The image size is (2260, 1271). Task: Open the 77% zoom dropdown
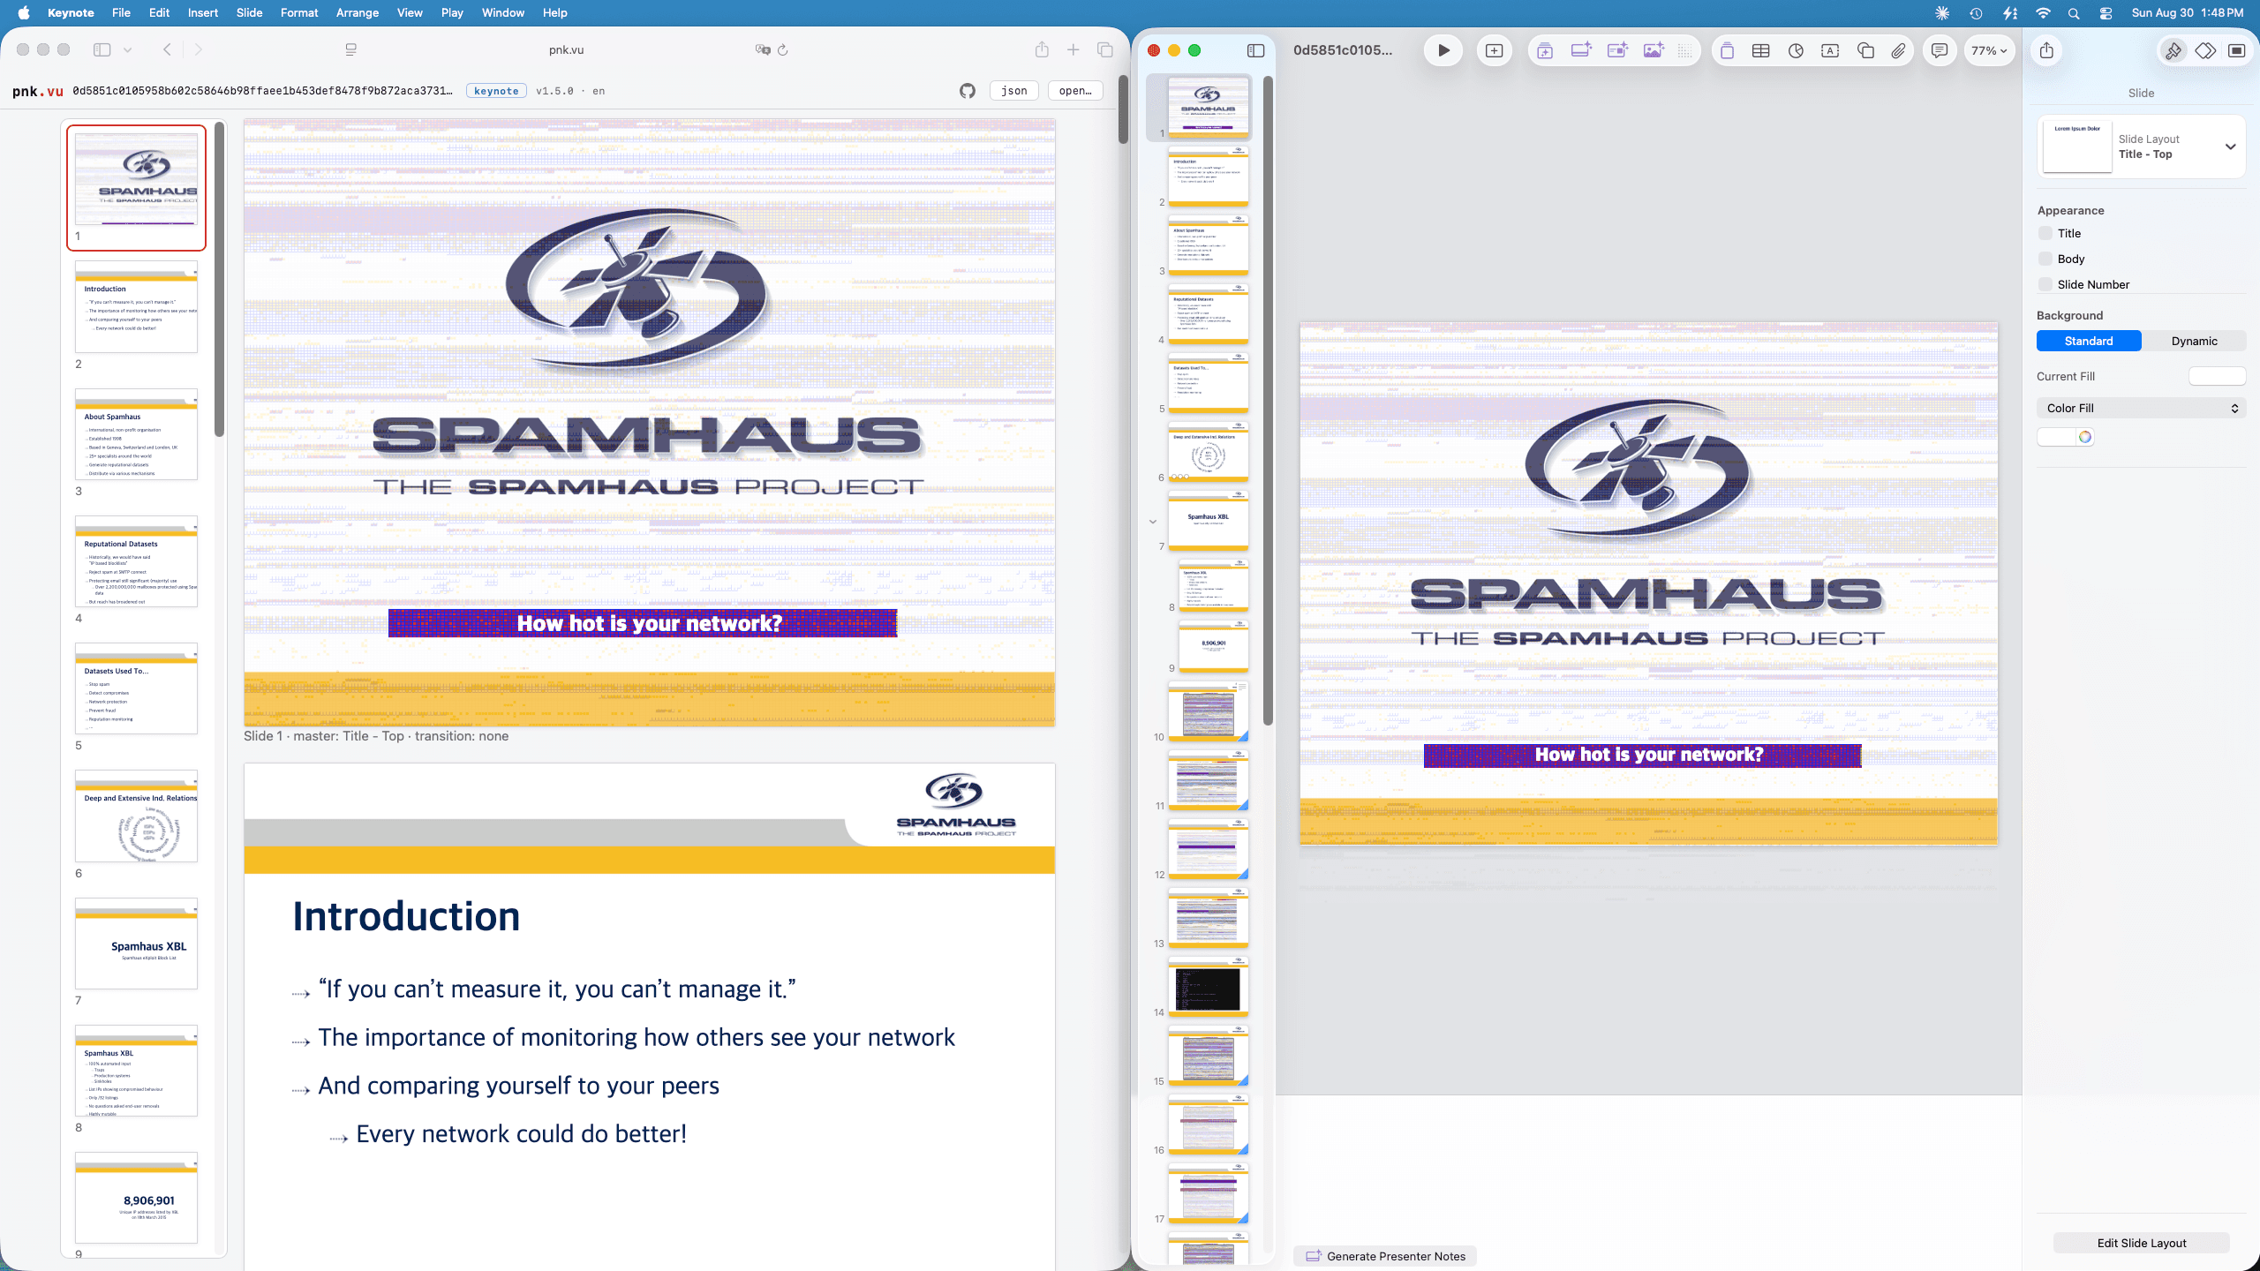point(1989,50)
